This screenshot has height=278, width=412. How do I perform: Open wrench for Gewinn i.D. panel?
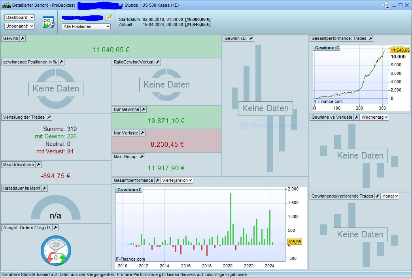[x=251, y=39]
